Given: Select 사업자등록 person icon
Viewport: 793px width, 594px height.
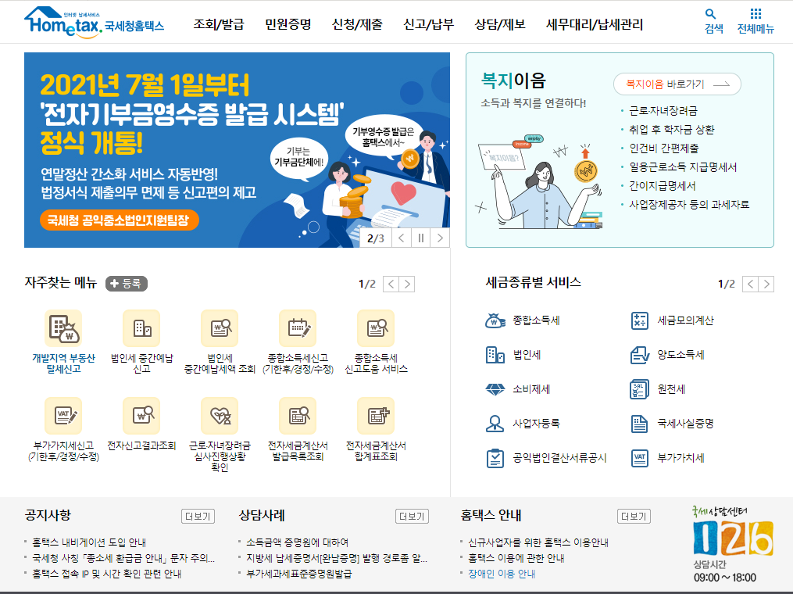Looking at the screenshot, I should 495,424.
